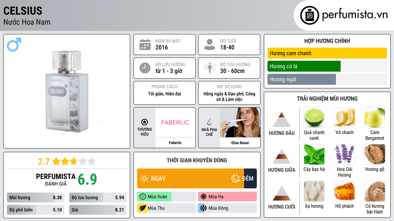
Task: Click the orange Ngày daytime bar
Action: [190, 178]
